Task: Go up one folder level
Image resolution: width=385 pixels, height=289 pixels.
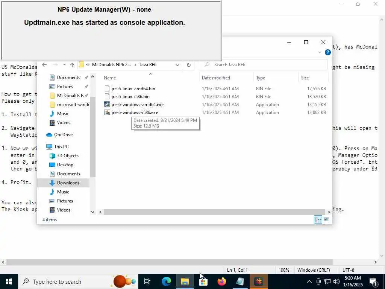Action: point(72,65)
